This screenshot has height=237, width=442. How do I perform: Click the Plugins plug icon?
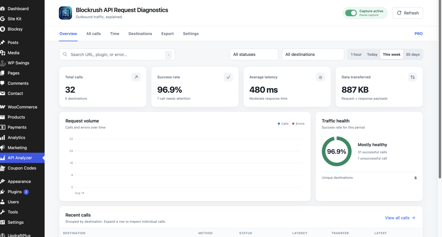pos(2,192)
